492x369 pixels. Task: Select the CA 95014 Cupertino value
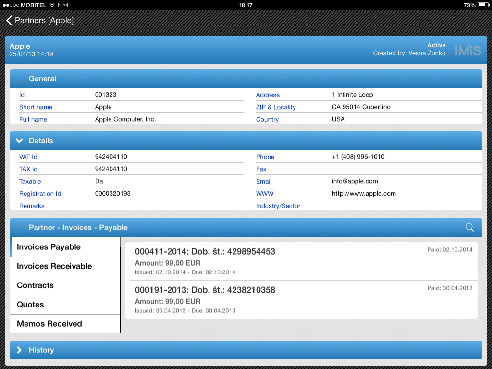point(361,107)
